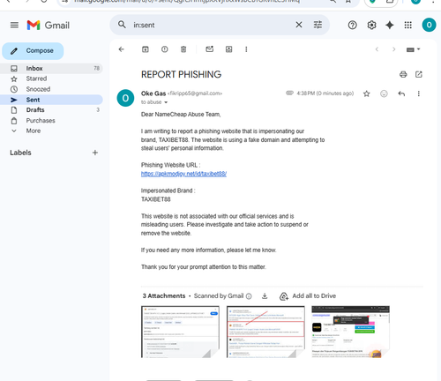Mark email as unread

click(210, 49)
